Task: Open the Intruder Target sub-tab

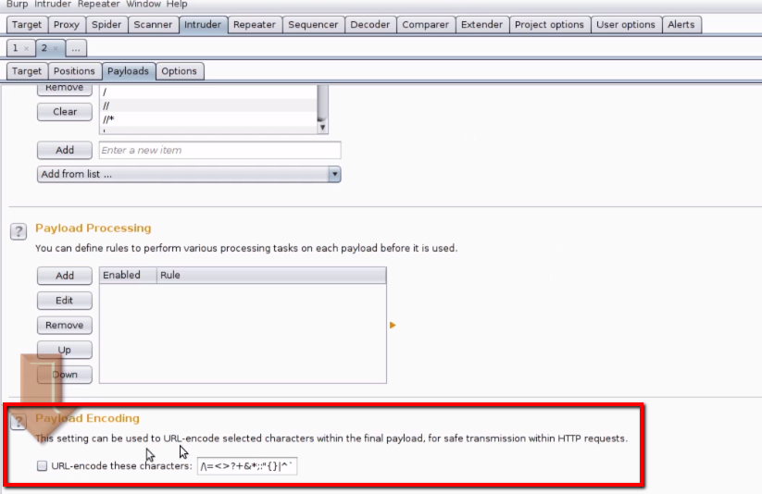Action: [27, 71]
